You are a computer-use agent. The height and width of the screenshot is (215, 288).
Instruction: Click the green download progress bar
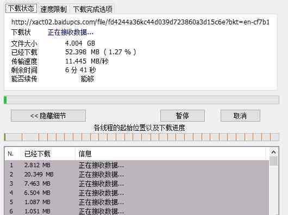click(x=141, y=100)
